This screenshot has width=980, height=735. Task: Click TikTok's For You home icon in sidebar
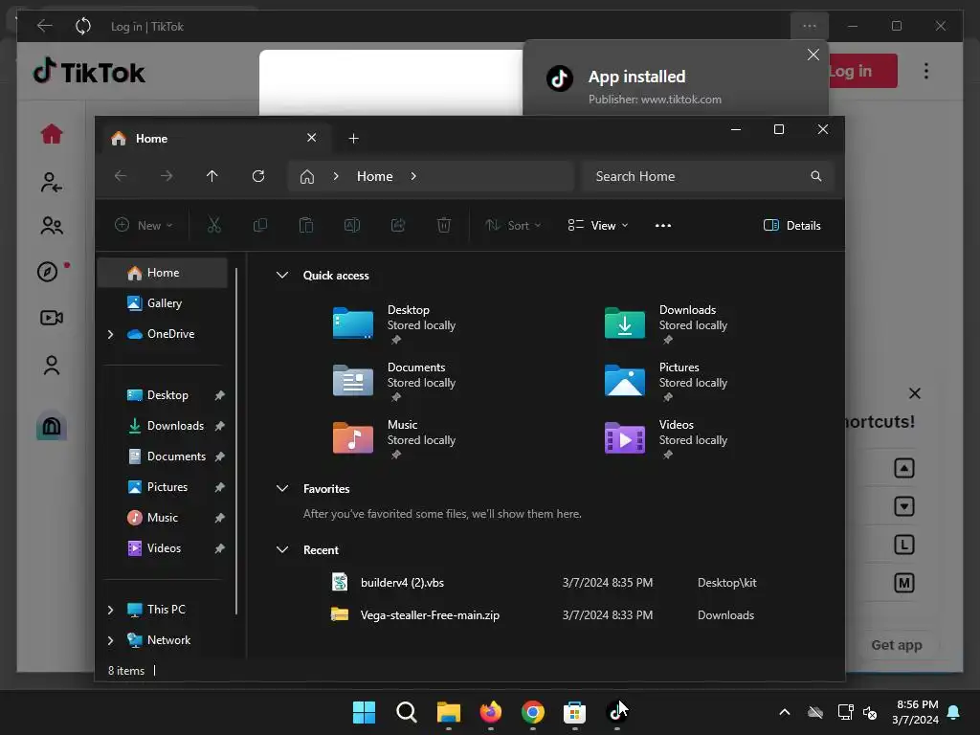[52, 134]
